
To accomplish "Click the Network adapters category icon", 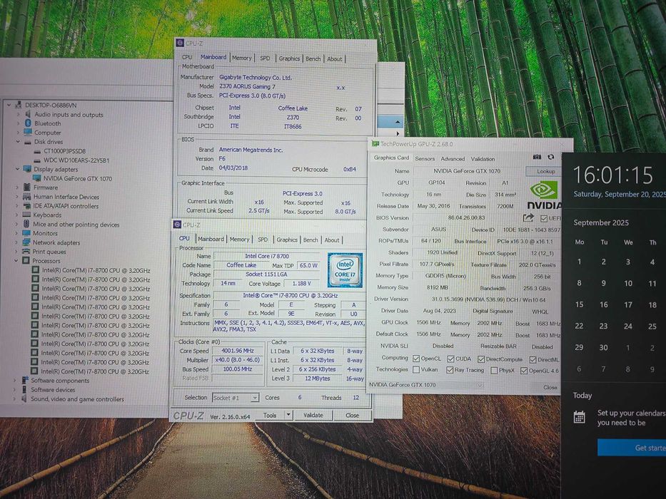I will [x=26, y=242].
